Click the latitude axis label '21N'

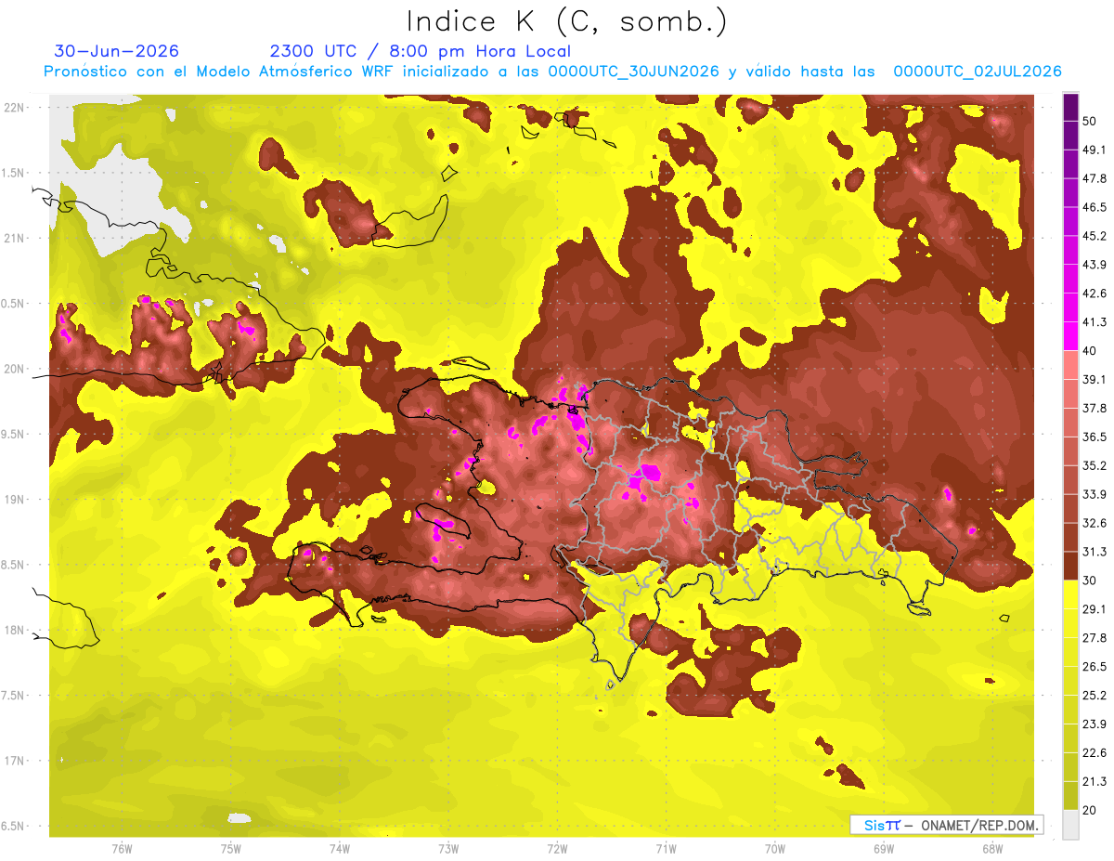[x=16, y=238]
